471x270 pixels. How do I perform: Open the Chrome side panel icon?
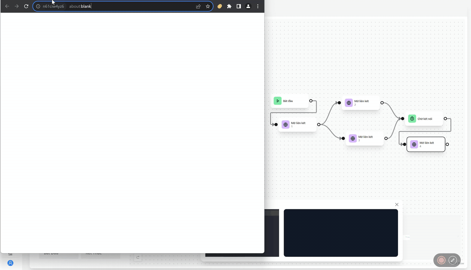pos(239,6)
